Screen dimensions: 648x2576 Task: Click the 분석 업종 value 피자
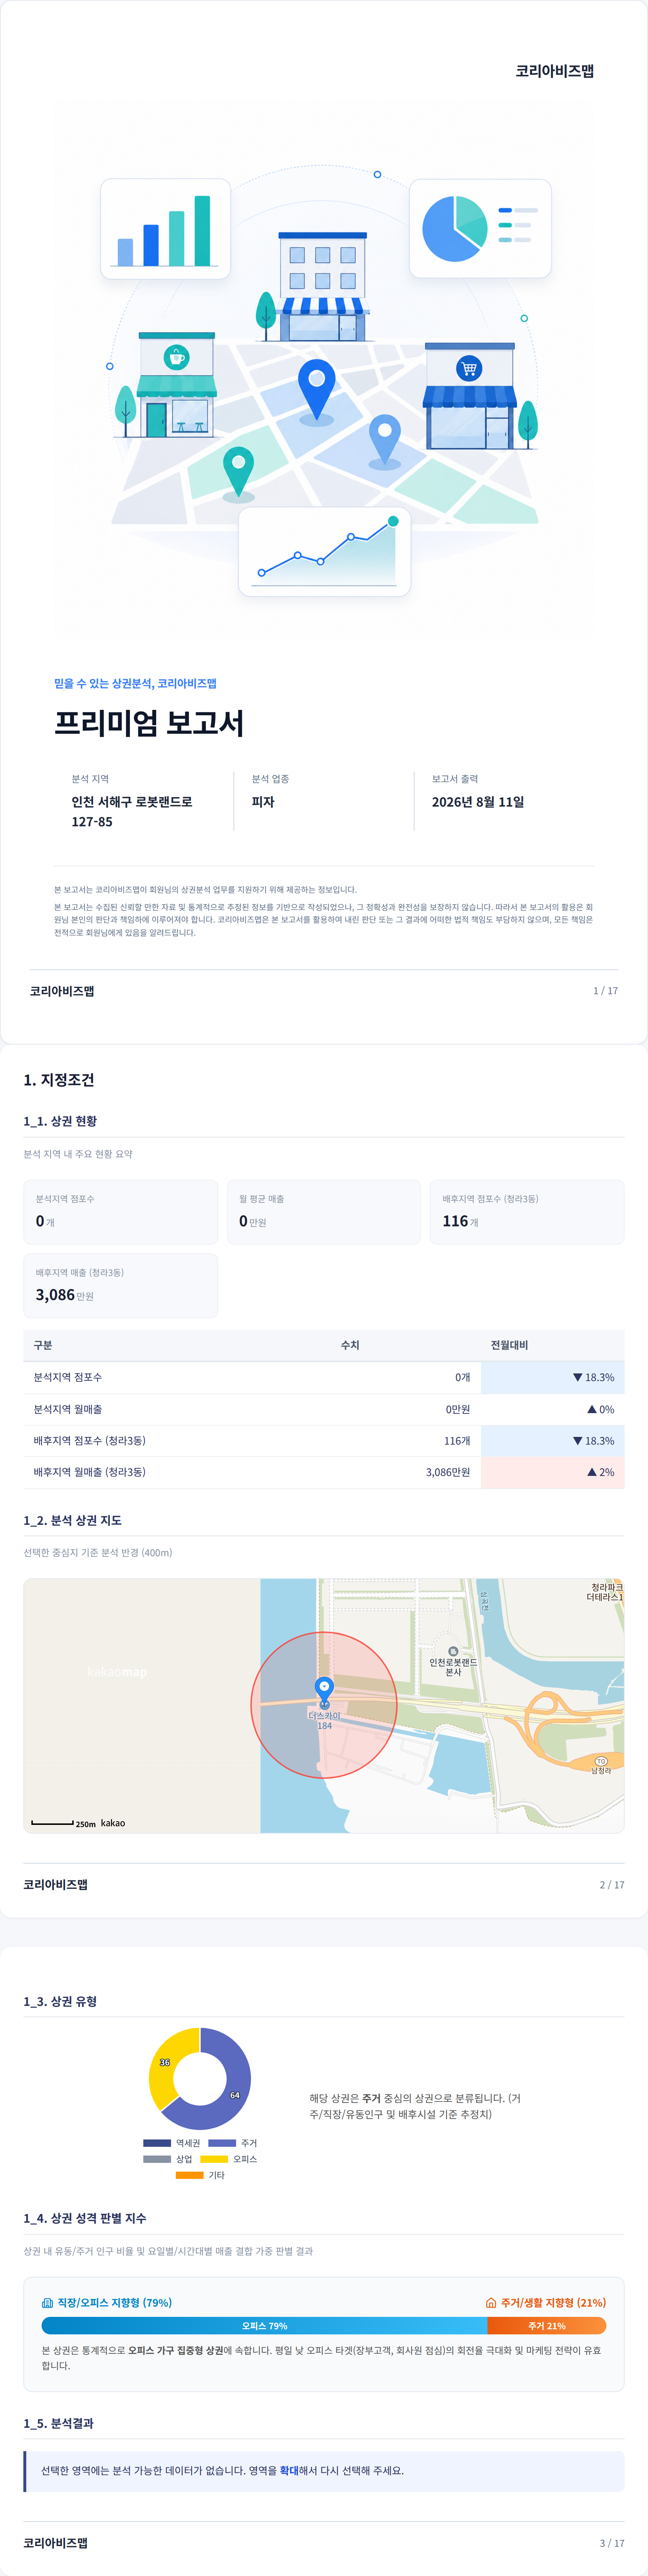pyautogui.click(x=263, y=802)
